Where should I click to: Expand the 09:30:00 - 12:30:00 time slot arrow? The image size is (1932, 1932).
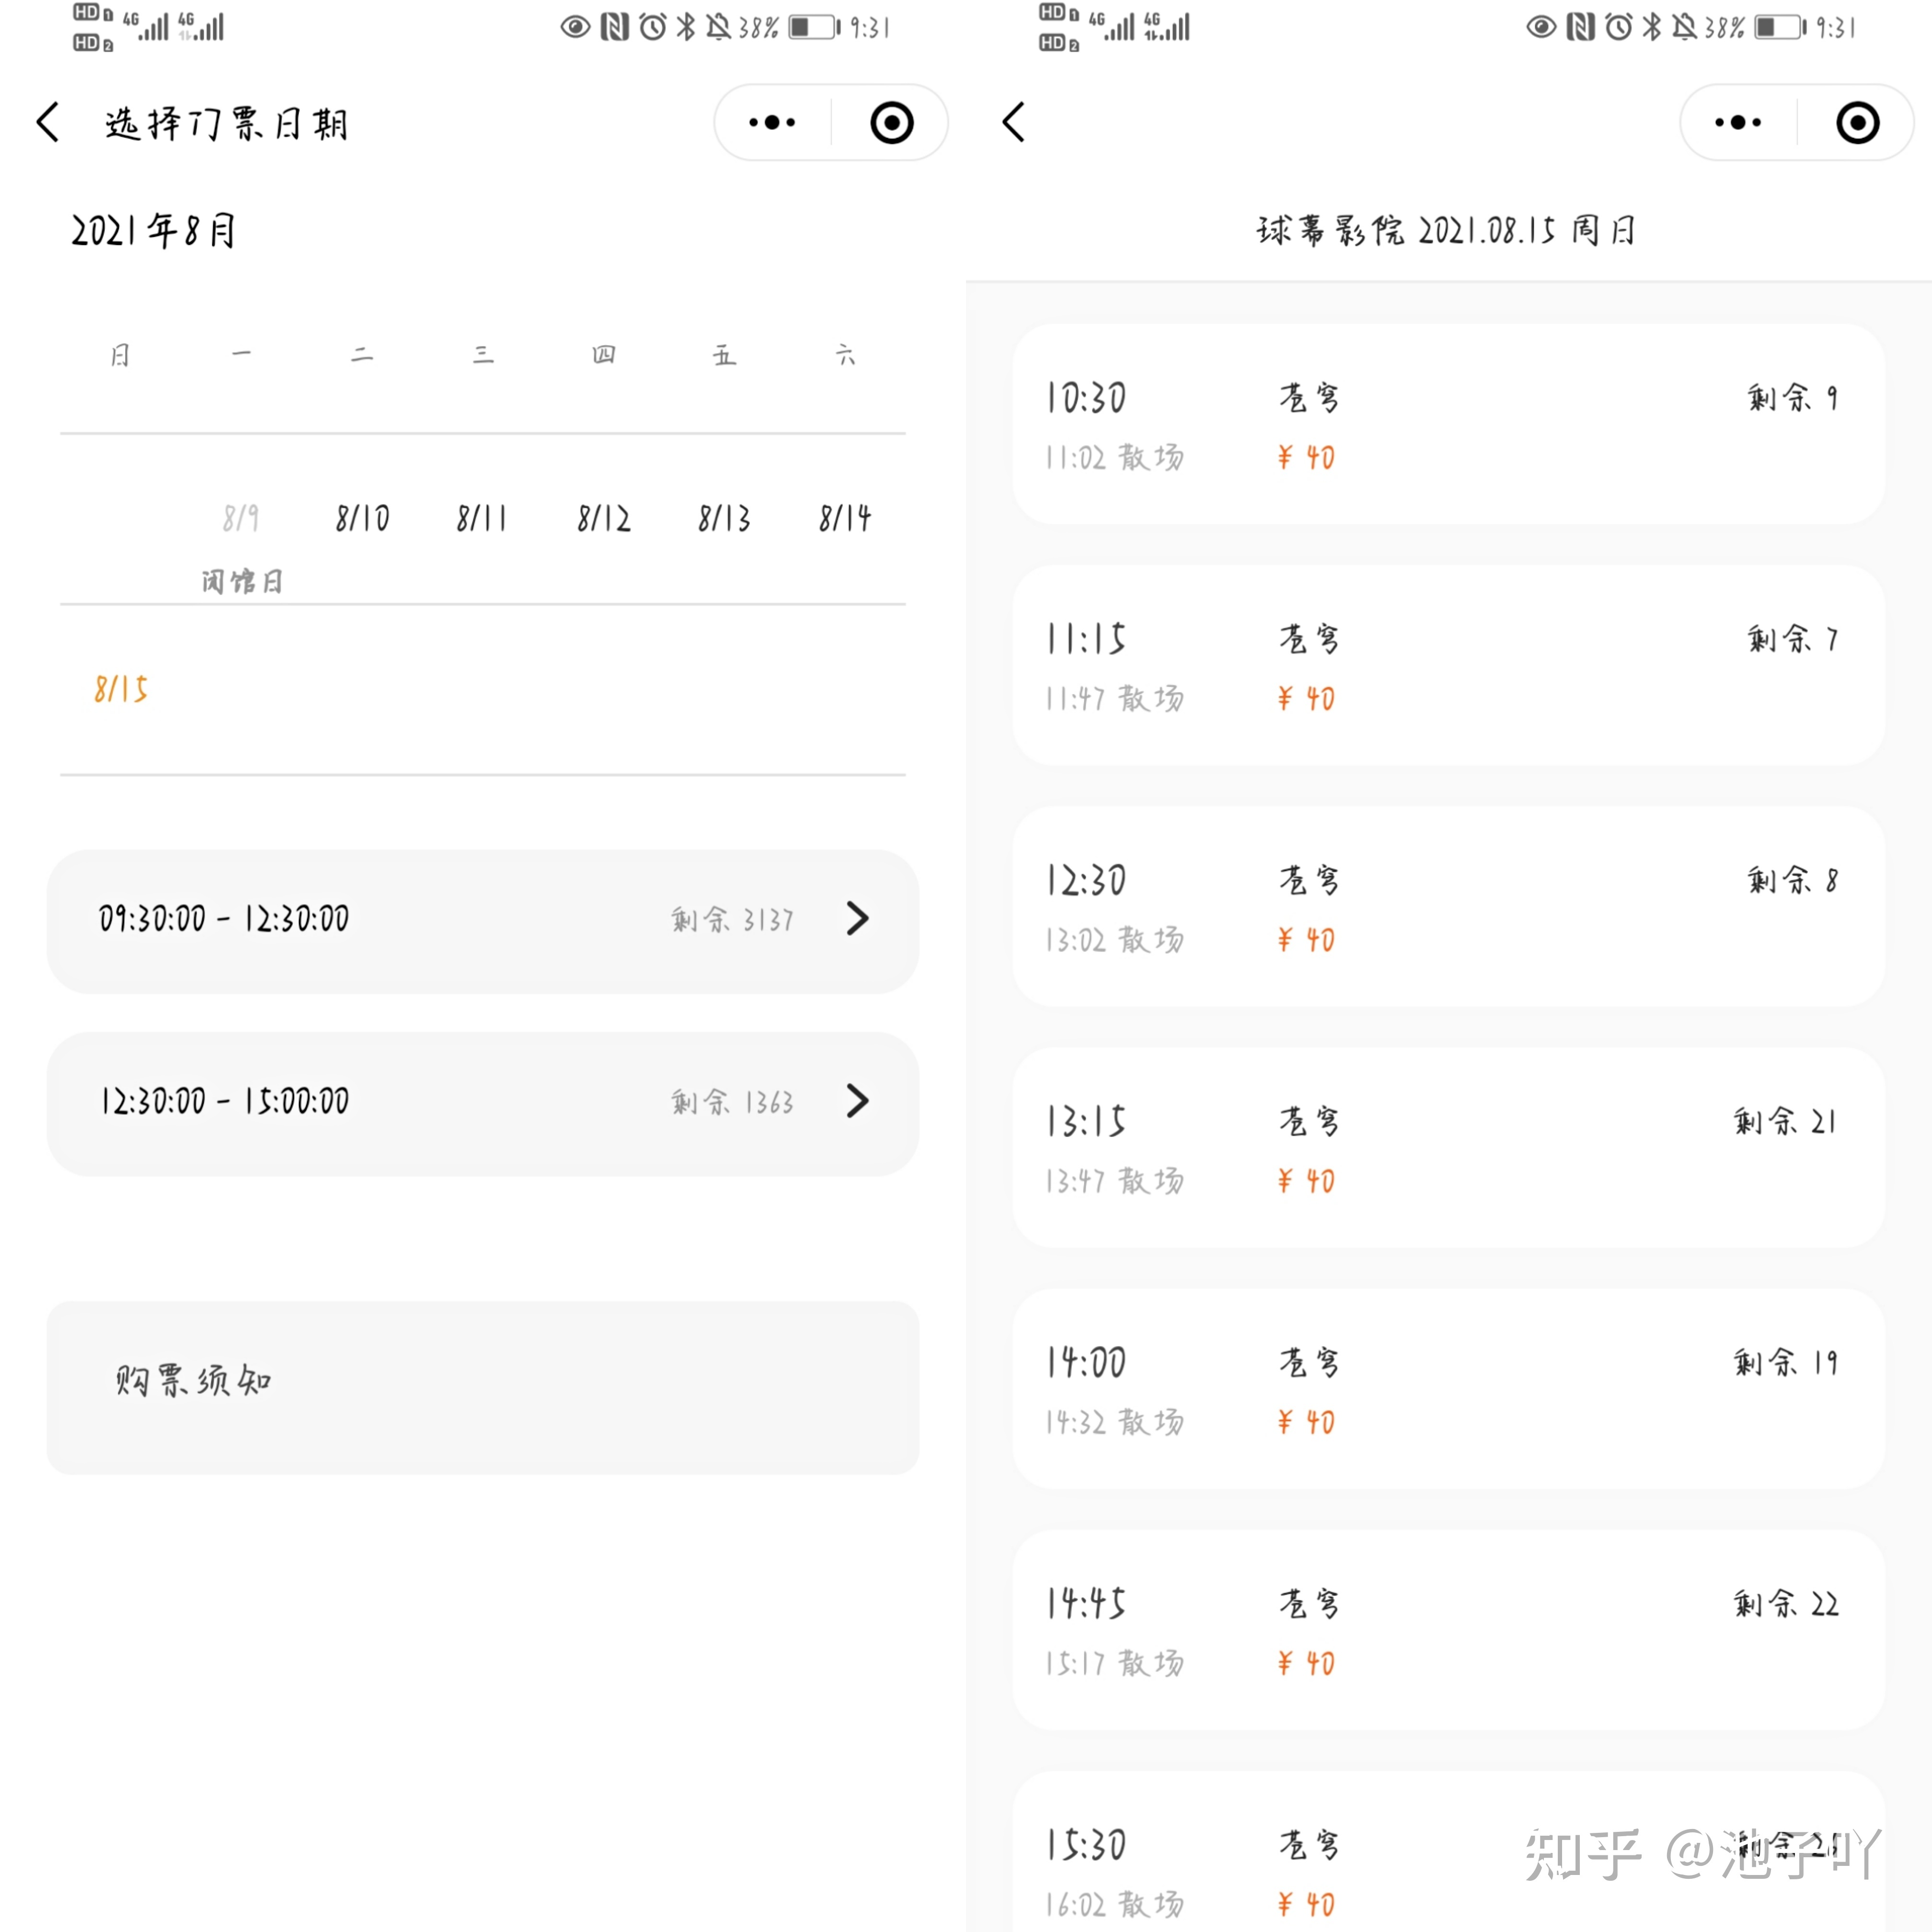pyautogui.click(x=857, y=919)
